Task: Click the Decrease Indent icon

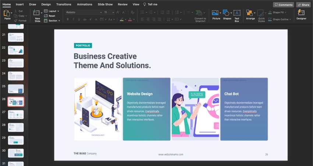Action: coord(162,13)
